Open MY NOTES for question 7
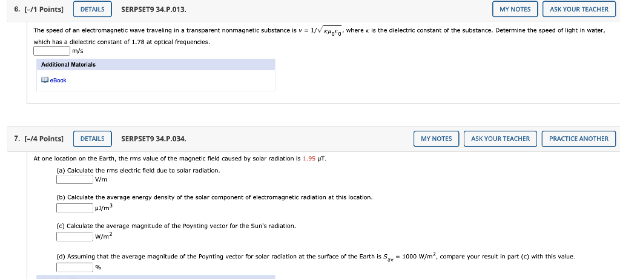This screenshot has width=620, height=279. 436,139
